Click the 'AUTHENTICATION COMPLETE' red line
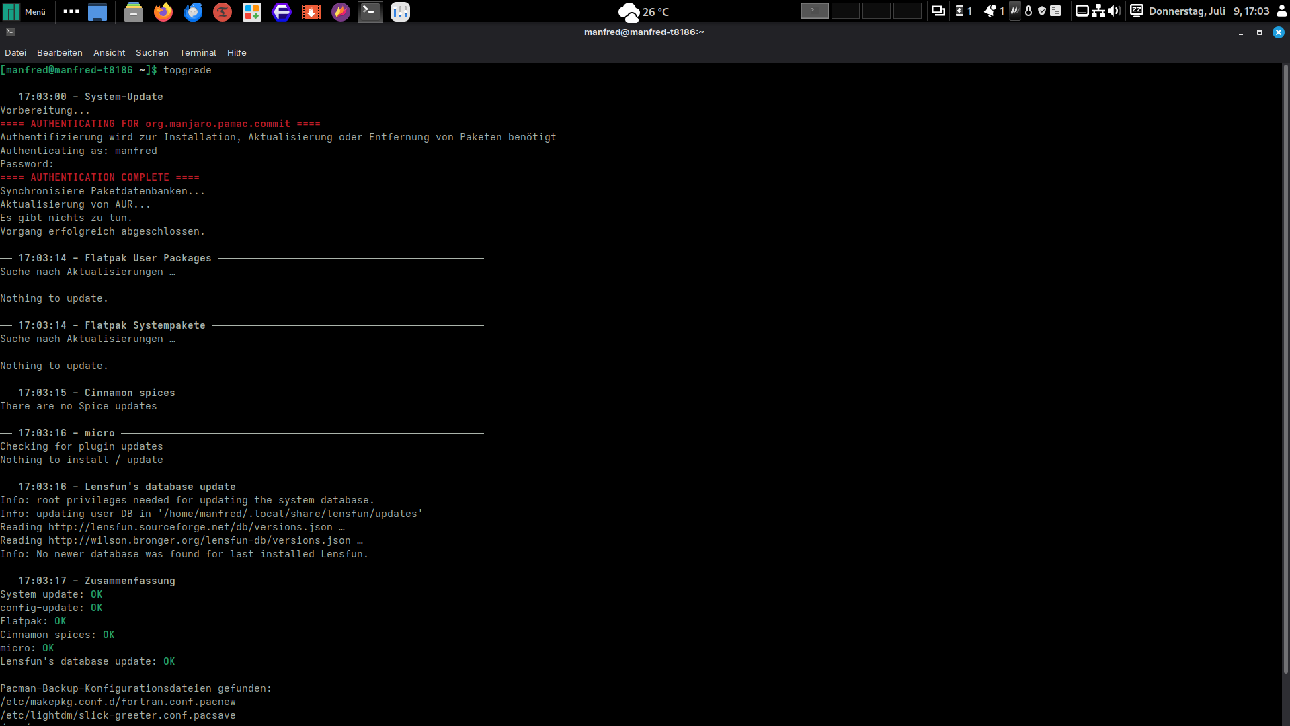The height and width of the screenshot is (726, 1290). [99, 177]
